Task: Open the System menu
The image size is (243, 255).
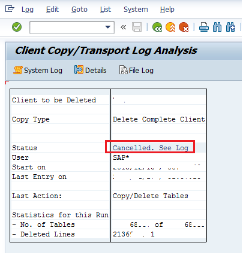Action: point(136,10)
